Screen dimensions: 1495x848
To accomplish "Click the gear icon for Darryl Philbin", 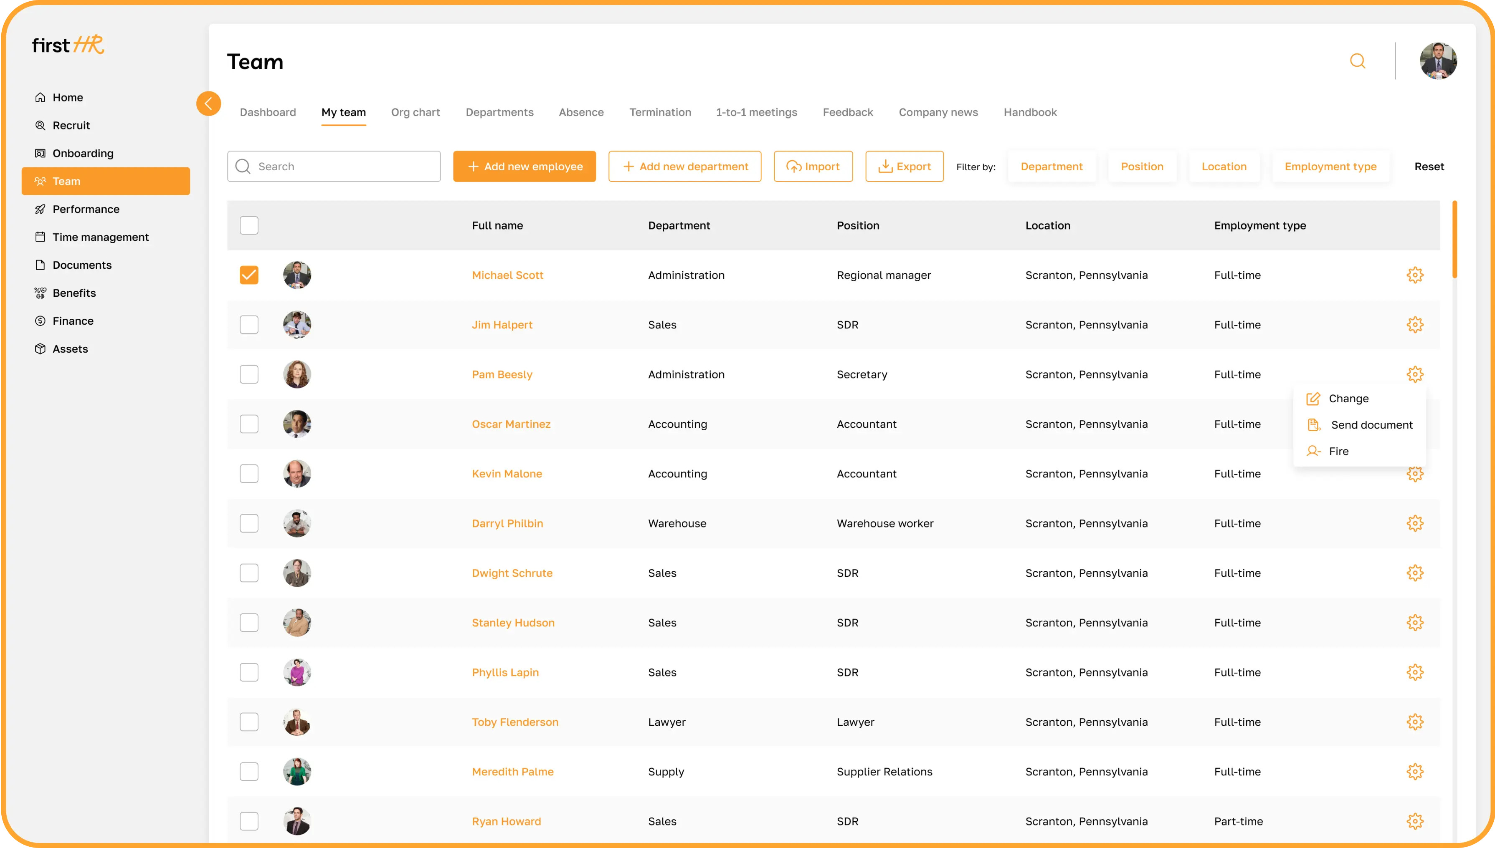I will 1414,523.
